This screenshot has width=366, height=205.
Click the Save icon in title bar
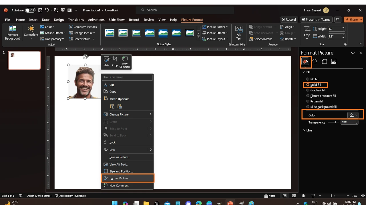(x=40, y=10)
